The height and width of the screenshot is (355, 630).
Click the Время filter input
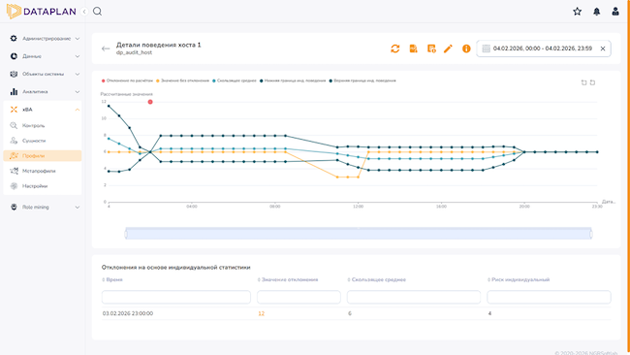pyautogui.click(x=176, y=297)
